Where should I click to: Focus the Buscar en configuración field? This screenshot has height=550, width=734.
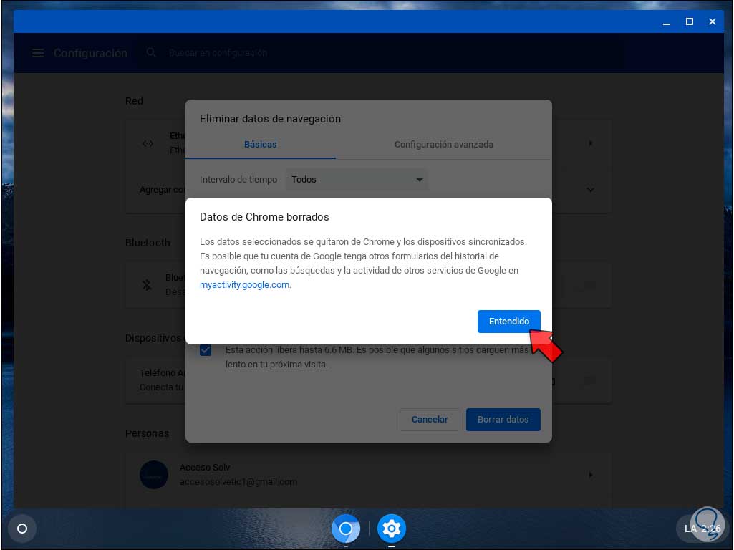point(380,53)
